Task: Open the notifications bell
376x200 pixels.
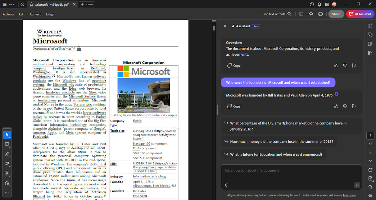Action: (x=320, y=4)
